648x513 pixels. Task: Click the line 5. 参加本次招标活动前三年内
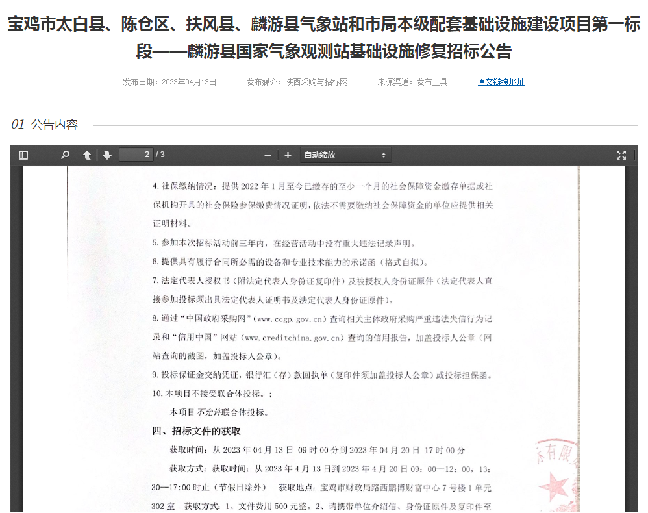pos(284,243)
